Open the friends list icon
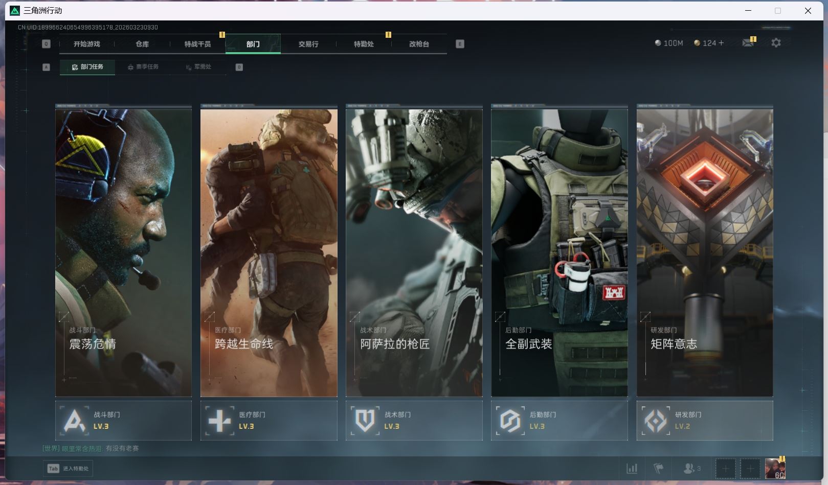828x485 pixels. pyautogui.click(x=689, y=468)
